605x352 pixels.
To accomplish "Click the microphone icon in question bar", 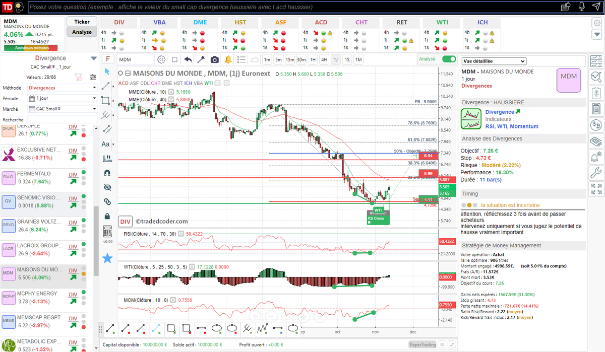I will click(x=582, y=7).
